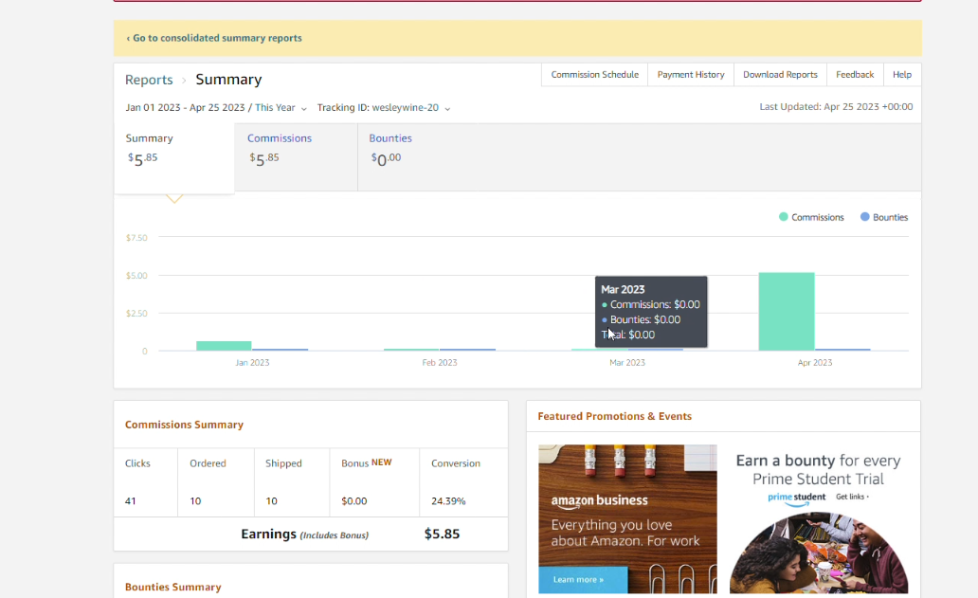Click the Commissions Summary heading
Screen dimensions: 978x598
click(184, 425)
